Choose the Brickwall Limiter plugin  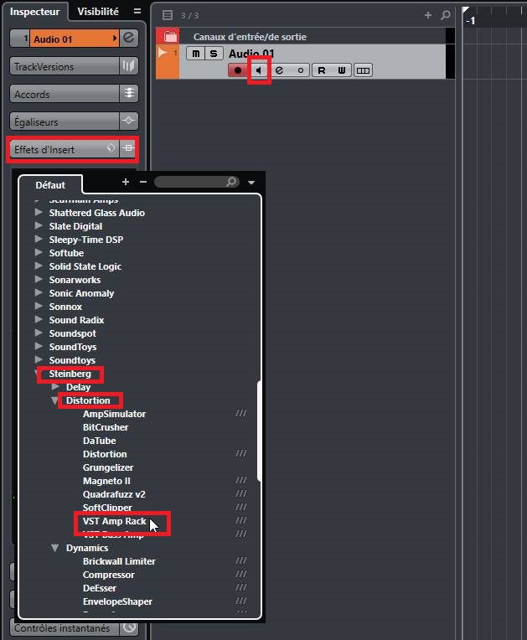click(x=119, y=561)
